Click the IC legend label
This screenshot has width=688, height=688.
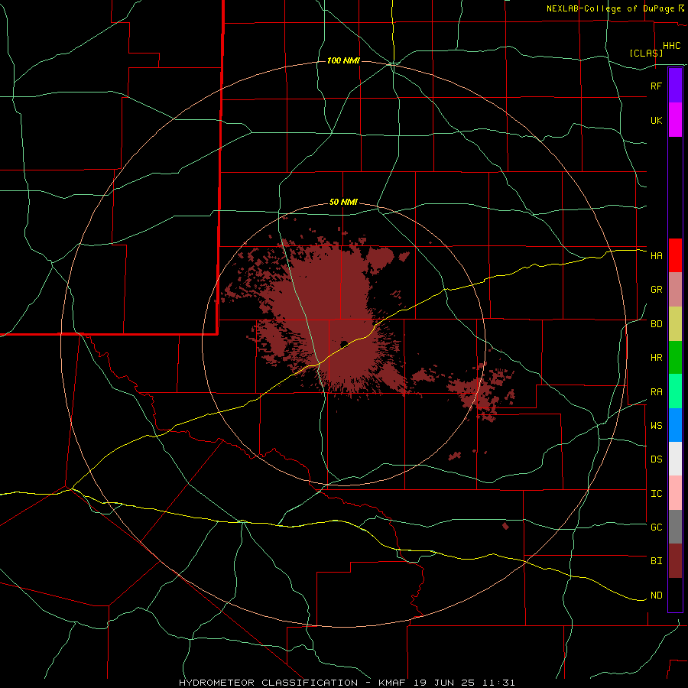tap(656, 494)
